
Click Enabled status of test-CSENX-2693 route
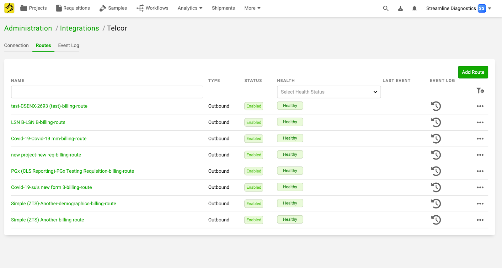coord(254,106)
